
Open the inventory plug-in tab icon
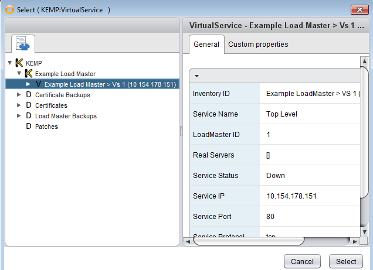(23, 43)
